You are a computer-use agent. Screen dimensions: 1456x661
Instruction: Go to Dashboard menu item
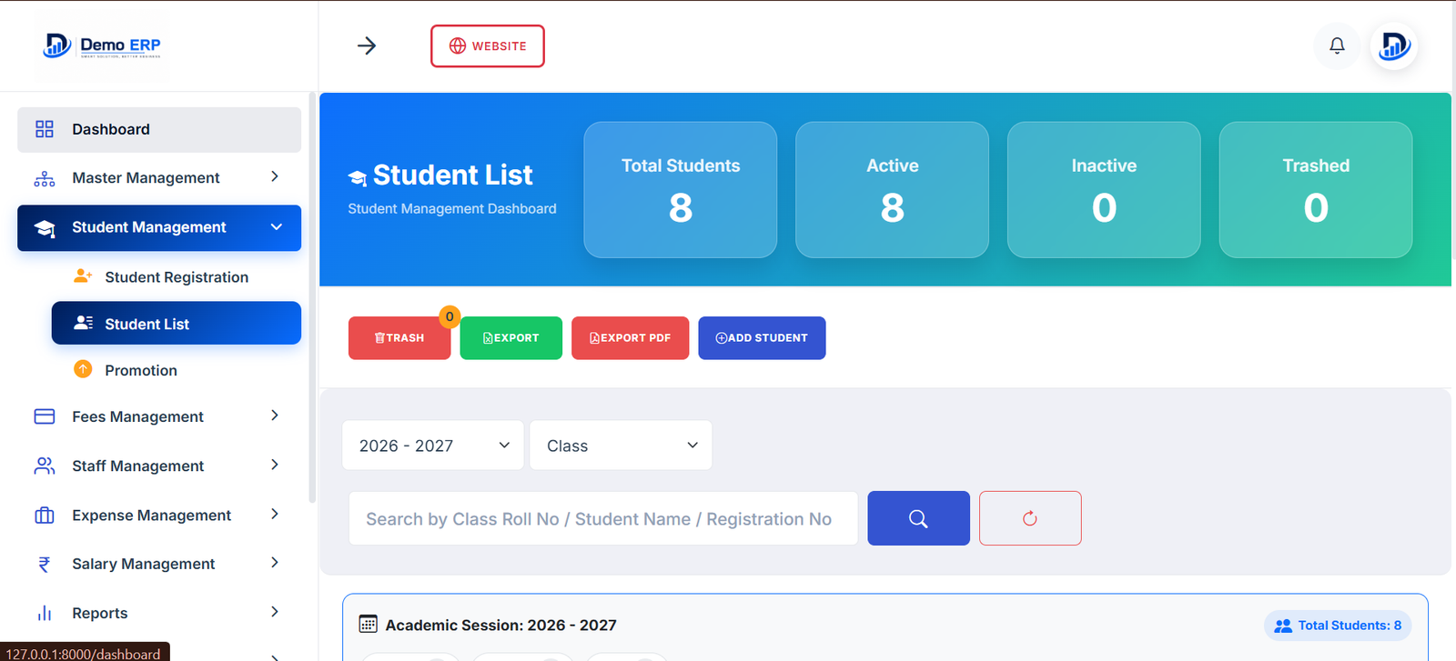159,130
